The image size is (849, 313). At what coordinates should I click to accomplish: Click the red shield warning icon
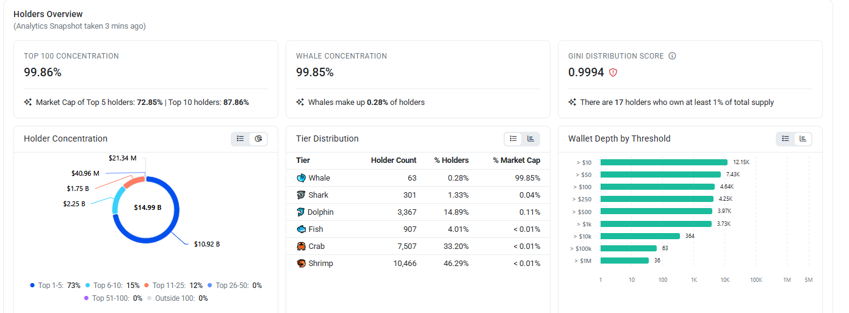(613, 73)
